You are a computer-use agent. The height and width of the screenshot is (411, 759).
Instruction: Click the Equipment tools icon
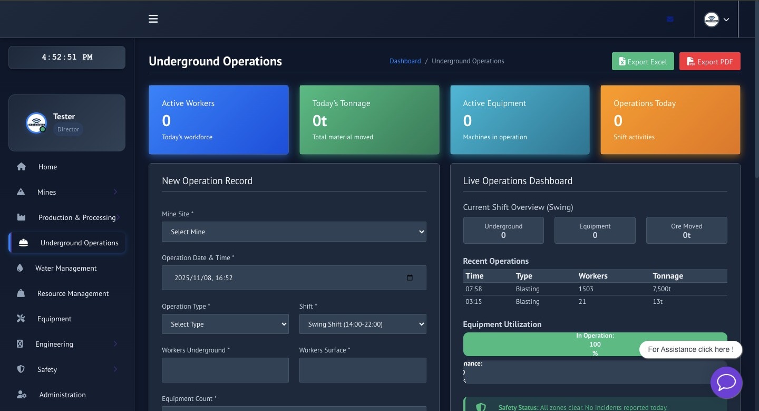point(21,319)
